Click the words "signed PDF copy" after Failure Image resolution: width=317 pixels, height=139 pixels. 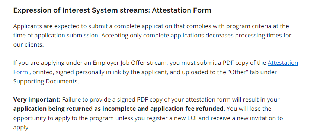click(x=138, y=99)
